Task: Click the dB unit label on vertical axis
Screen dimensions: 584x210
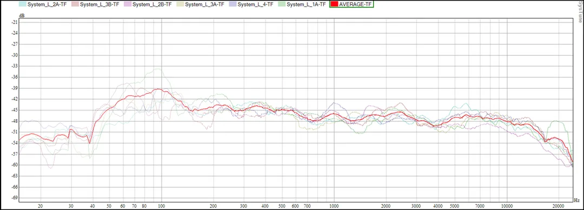Action: point(21,16)
